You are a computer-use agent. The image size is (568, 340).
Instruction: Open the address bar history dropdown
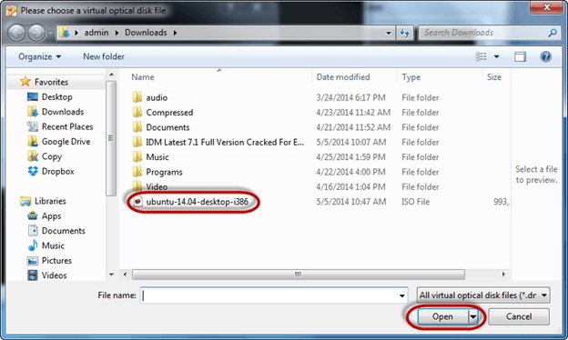click(x=389, y=33)
